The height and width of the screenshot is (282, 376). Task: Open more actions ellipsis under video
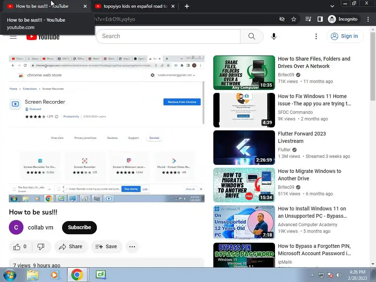132,246
